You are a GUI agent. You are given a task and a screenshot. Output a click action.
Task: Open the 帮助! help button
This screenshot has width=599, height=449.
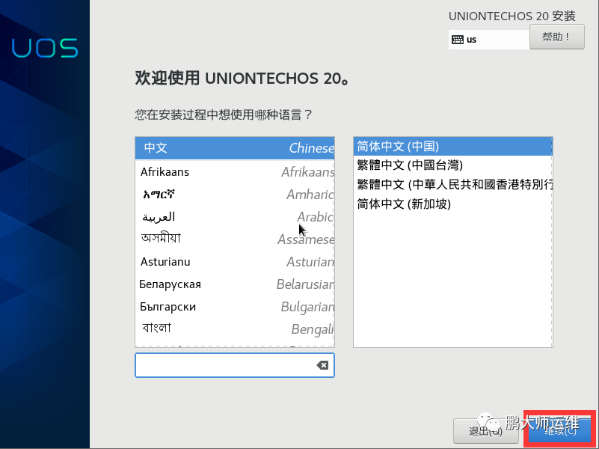[556, 37]
